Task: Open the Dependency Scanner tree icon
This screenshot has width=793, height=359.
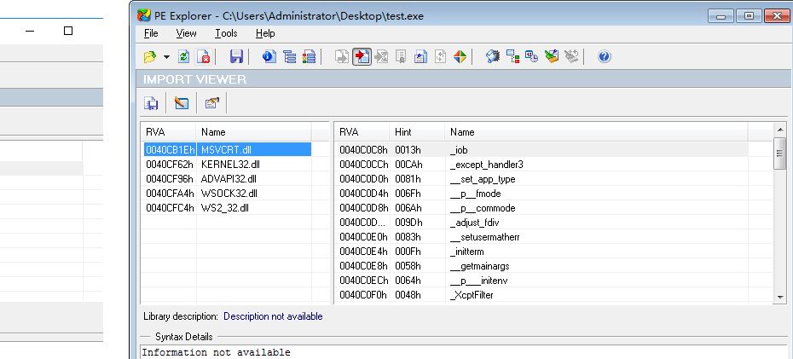Action: point(512,56)
